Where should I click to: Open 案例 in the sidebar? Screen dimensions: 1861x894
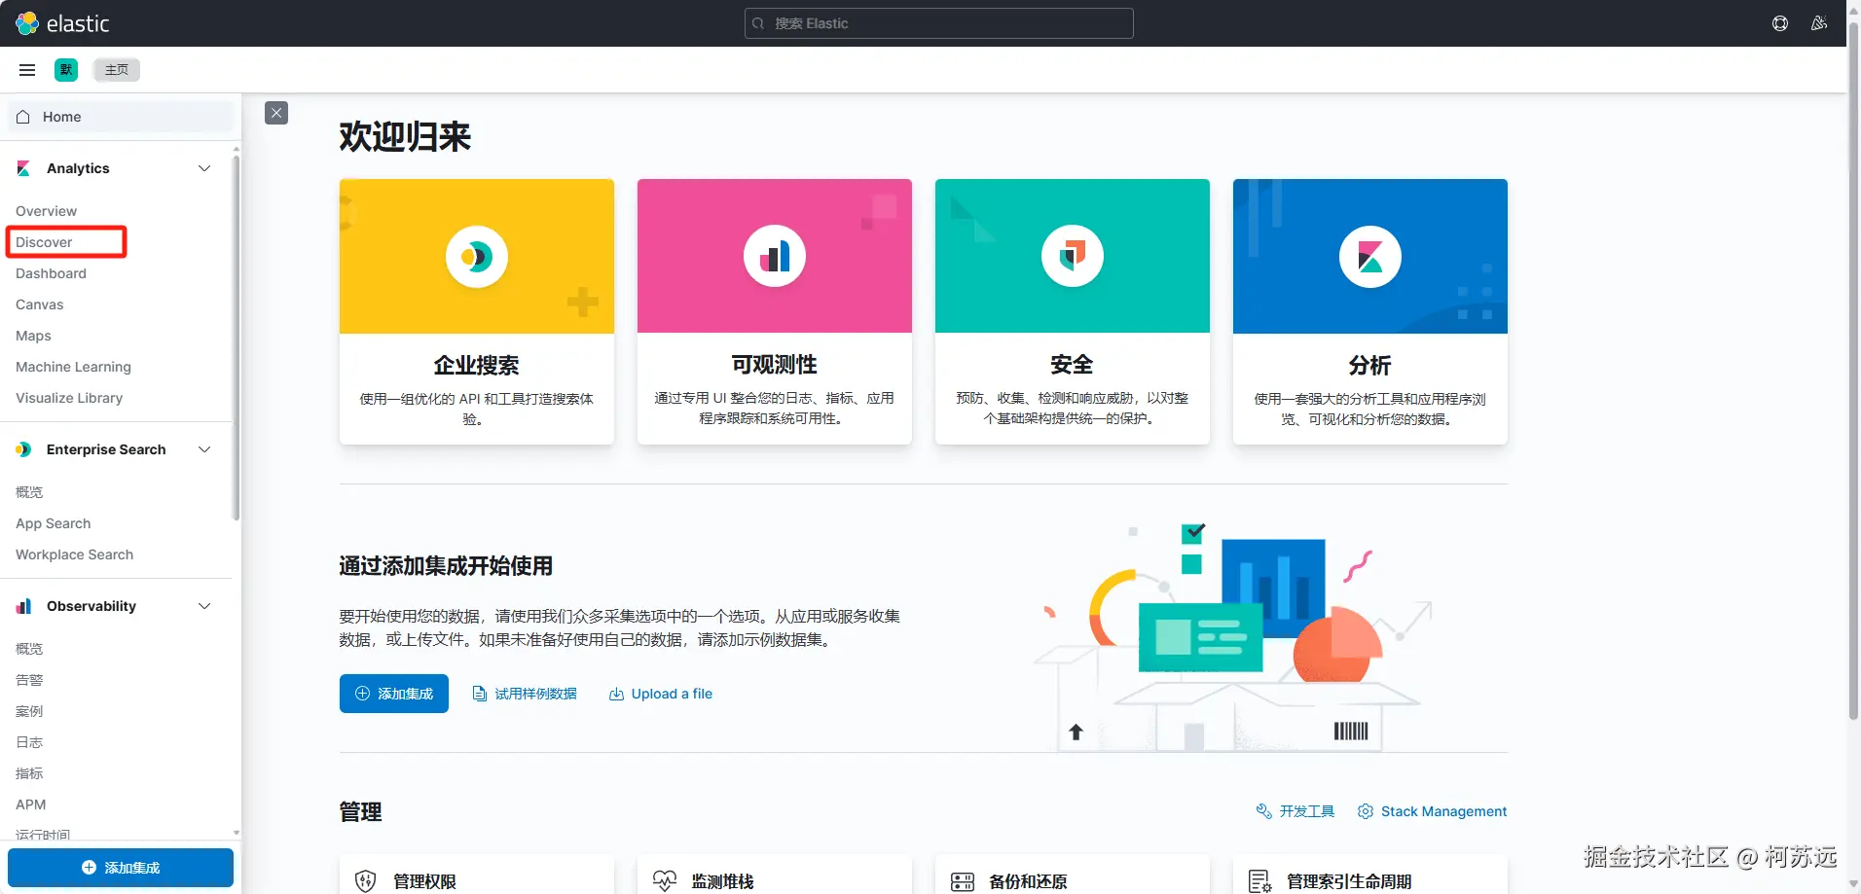coord(29,711)
